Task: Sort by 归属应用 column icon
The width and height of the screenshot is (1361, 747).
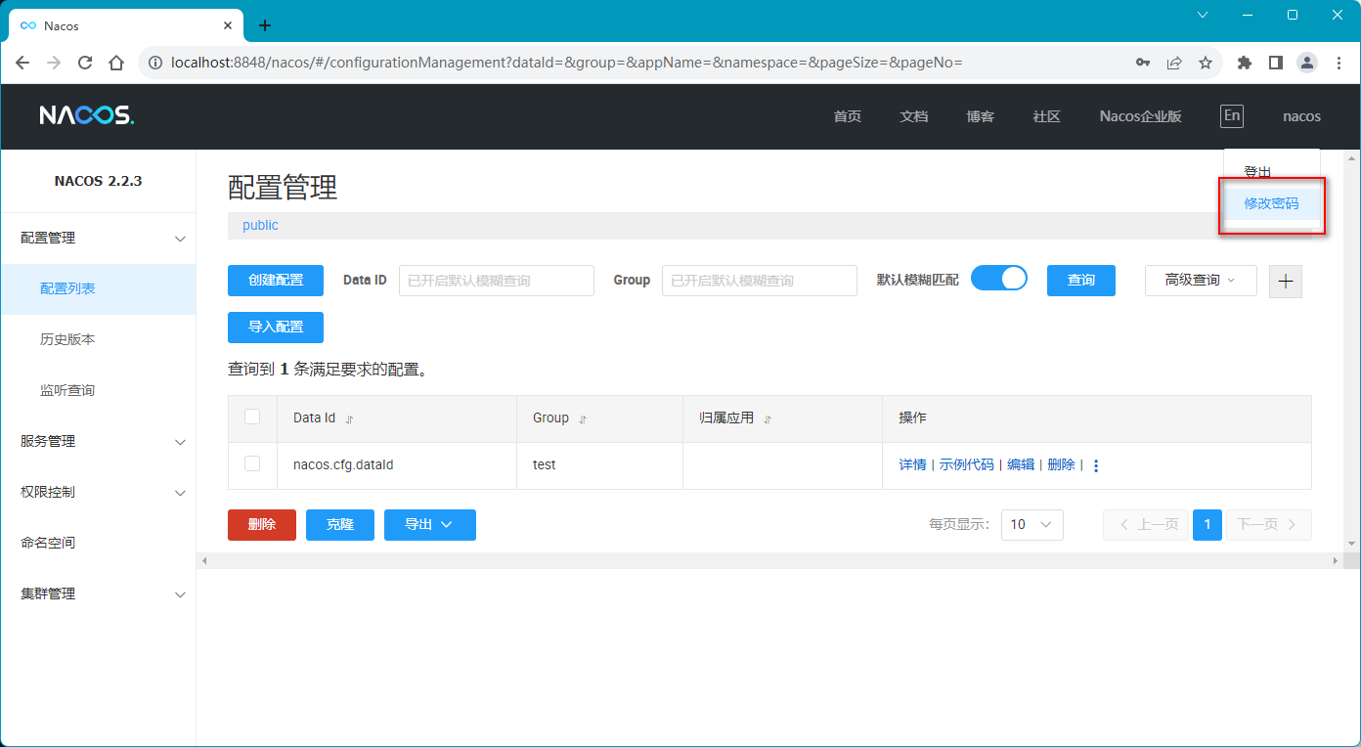Action: [768, 418]
